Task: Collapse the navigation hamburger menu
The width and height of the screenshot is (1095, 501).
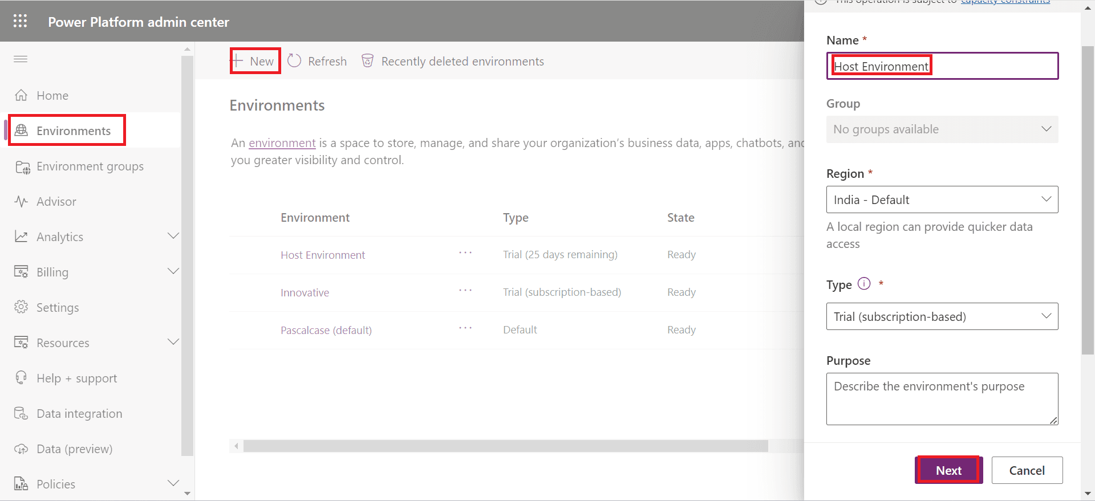Action: pyautogui.click(x=21, y=59)
